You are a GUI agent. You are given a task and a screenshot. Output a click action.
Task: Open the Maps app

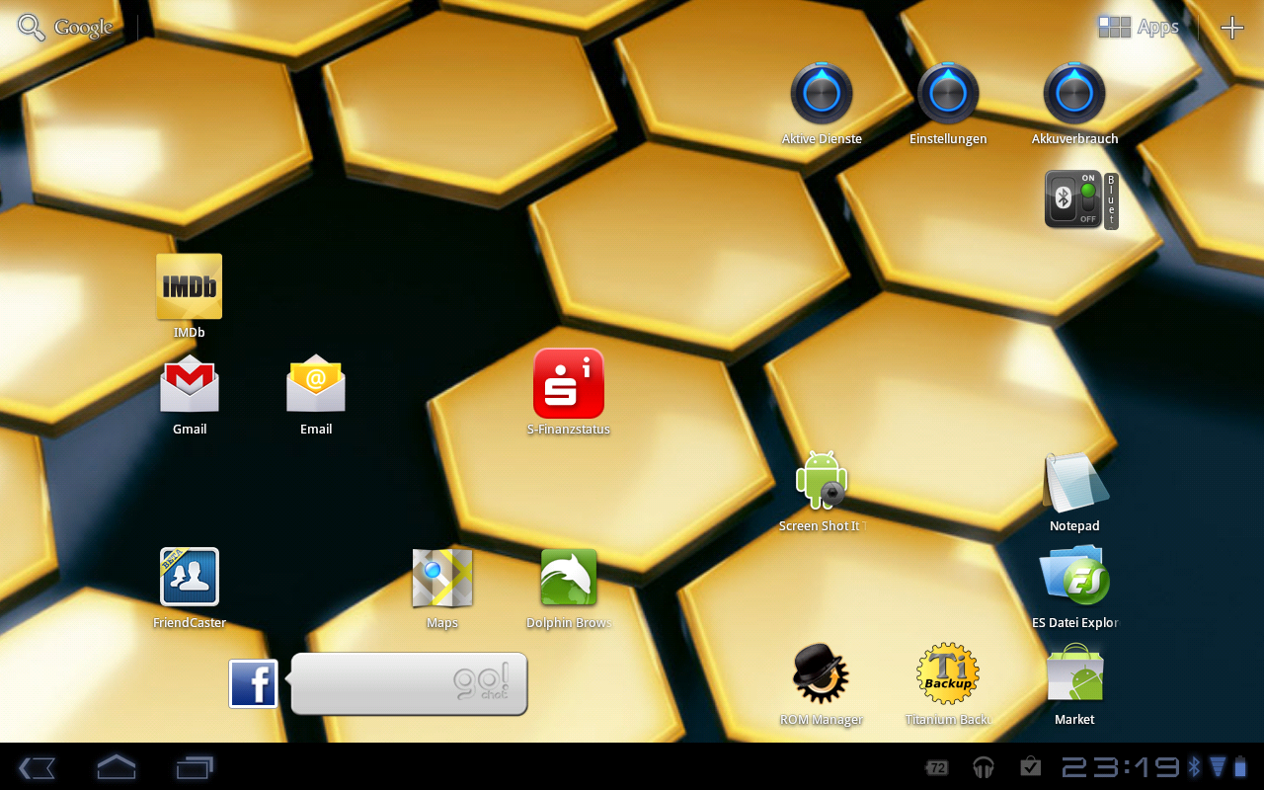(442, 578)
